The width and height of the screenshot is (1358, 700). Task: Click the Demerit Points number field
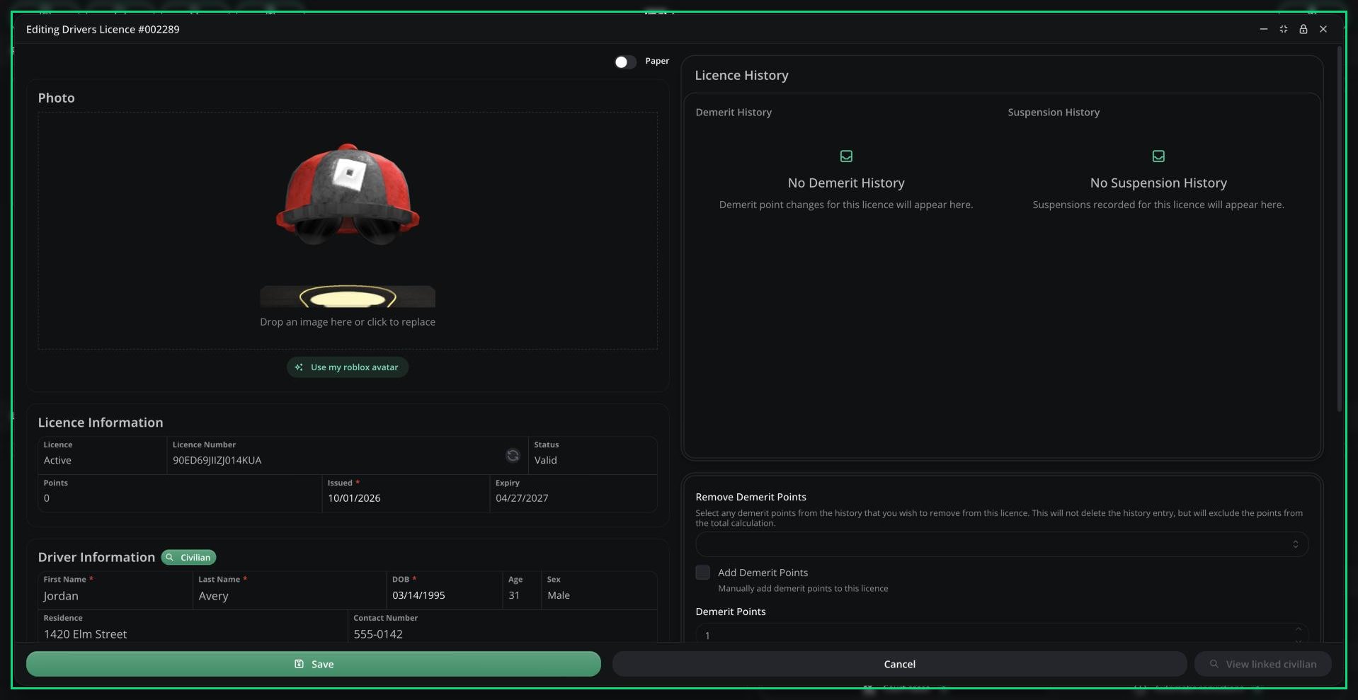1002,634
